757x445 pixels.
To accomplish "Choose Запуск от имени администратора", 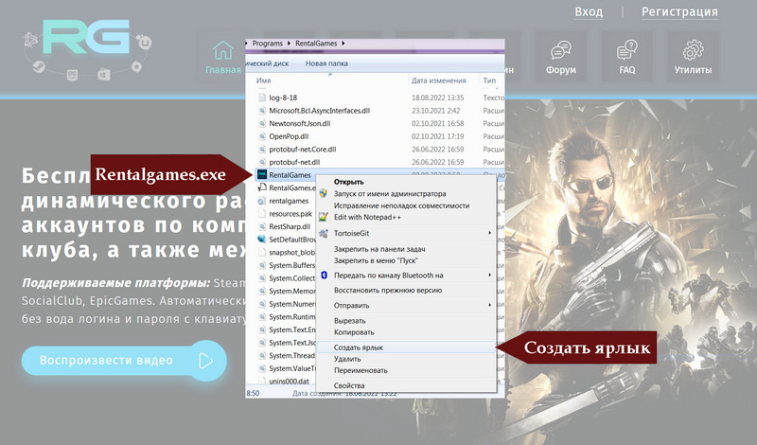I will (390, 194).
